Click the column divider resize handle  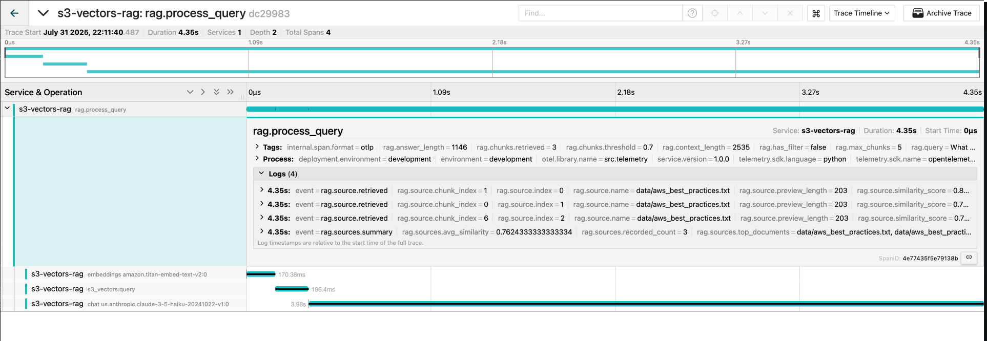(243, 97)
